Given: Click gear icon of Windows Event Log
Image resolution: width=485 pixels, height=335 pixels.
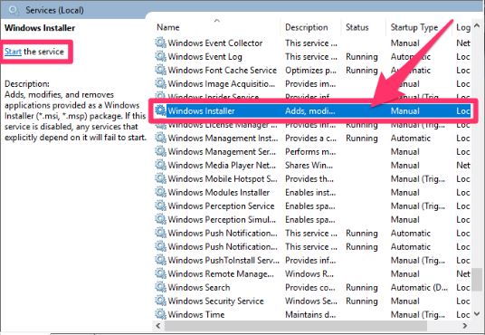Looking at the screenshot, I should coord(160,56).
